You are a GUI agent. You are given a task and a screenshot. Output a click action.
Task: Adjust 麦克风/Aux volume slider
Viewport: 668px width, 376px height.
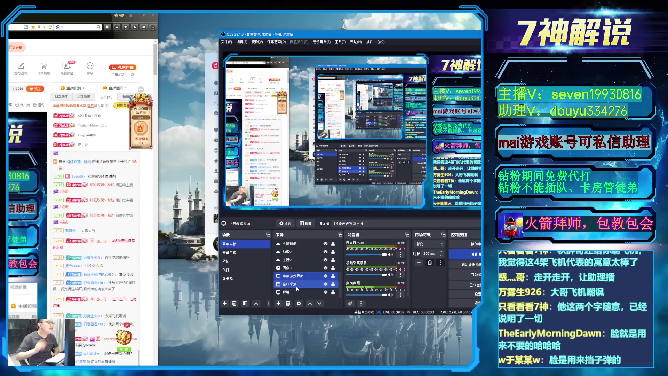click(x=366, y=254)
